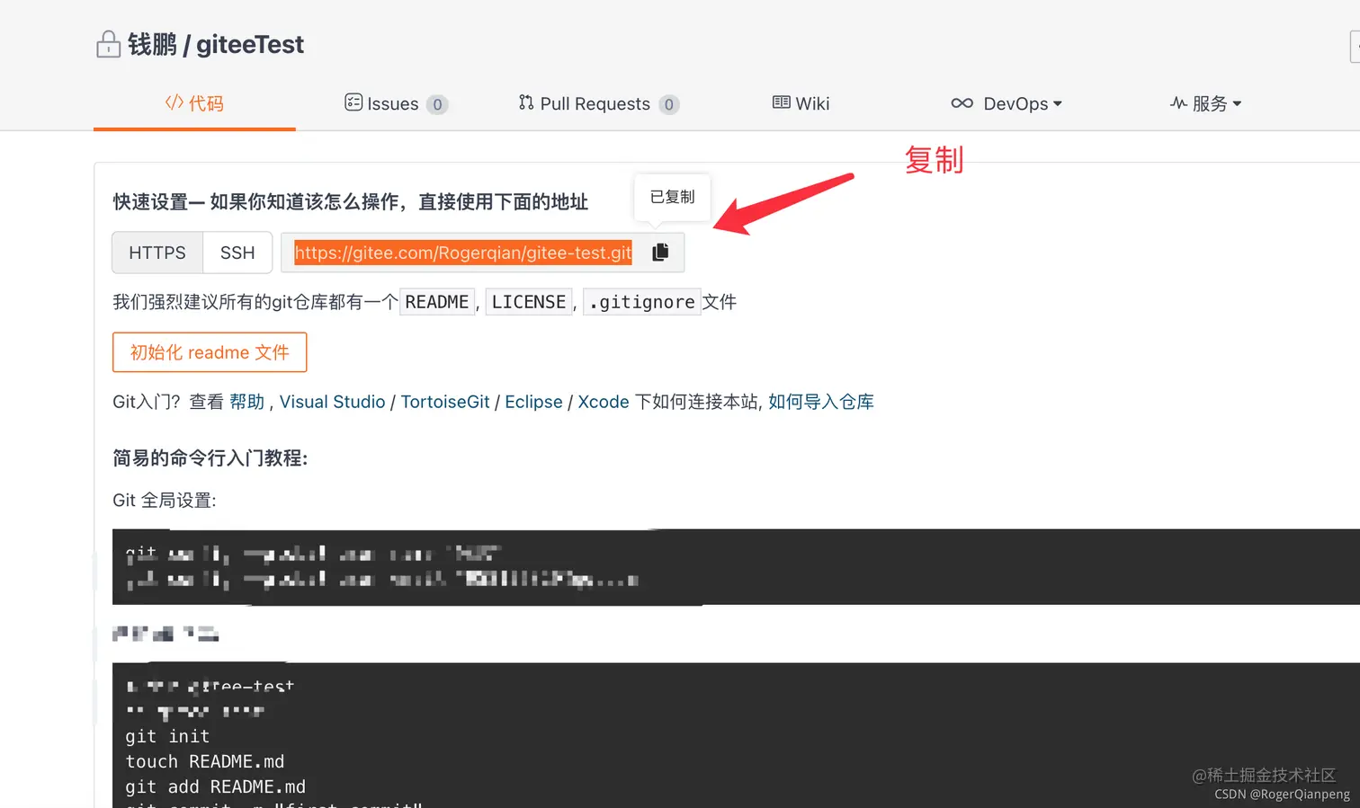Image resolution: width=1360 pixels, height=808 pixels.
Task: Open the TortoiseGit guide link
Action: click(x=445, y=402)
